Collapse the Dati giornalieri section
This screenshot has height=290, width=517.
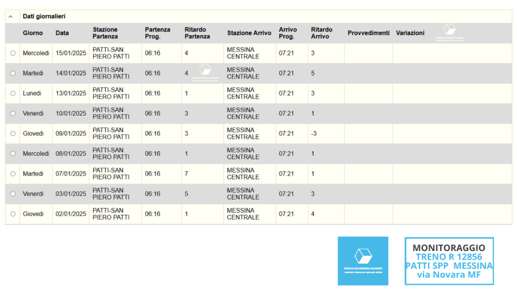(x=10, y=17)
